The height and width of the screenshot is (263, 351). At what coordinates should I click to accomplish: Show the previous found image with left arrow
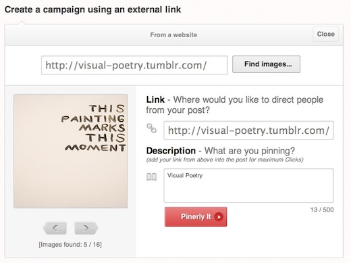click(x=55, y=228)
